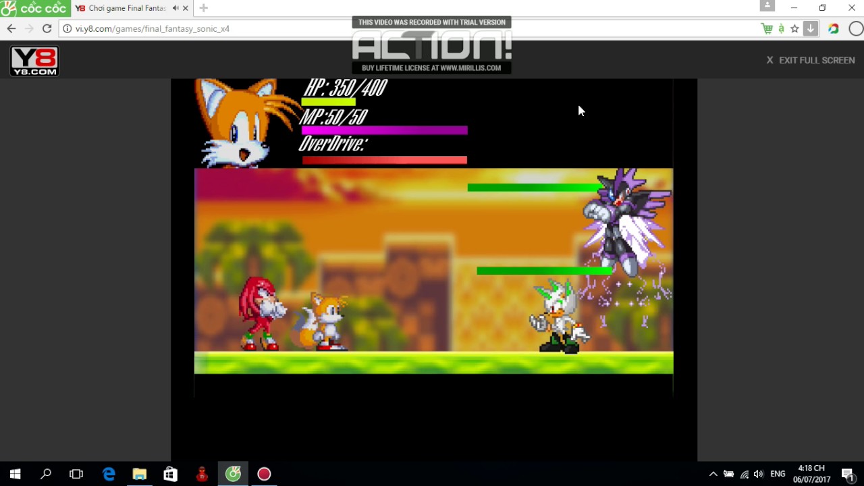The image size is (864, 486).
Task: Open the Action! recorder taskbar icon
Action: coord(264,474)
